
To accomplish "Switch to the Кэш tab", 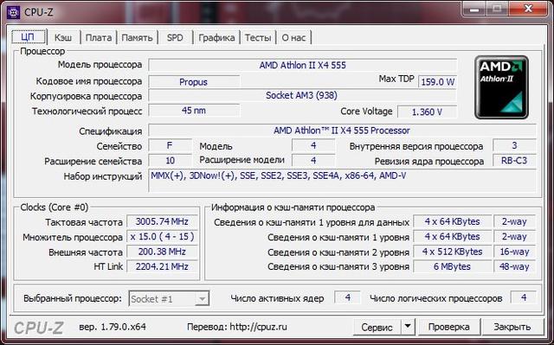I will [x=63, y=38].
